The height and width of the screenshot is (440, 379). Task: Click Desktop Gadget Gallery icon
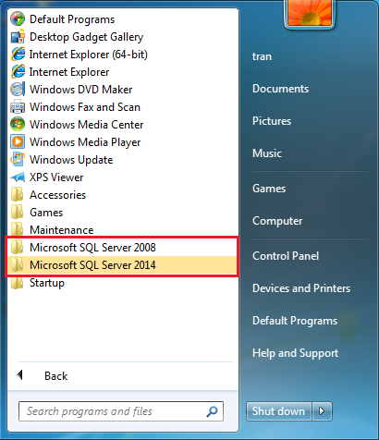click(x=18, y=37)
